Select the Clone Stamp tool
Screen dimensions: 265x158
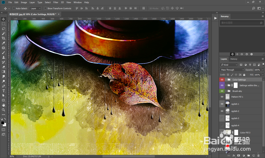tap(3, 57)
